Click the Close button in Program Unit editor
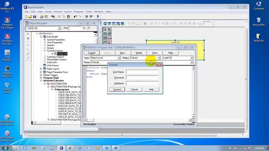Viewport: 269px width, 151px height. pyautogui.click(x=155, y=53)
